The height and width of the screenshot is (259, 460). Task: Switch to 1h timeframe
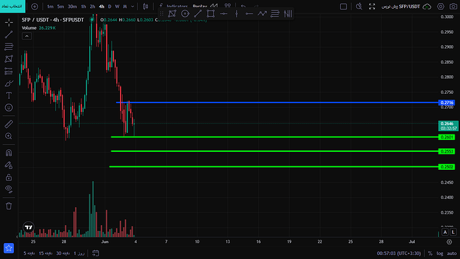(83, 7)
